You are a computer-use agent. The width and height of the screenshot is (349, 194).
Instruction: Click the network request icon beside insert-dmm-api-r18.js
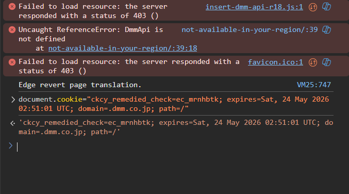click(313, 7)
